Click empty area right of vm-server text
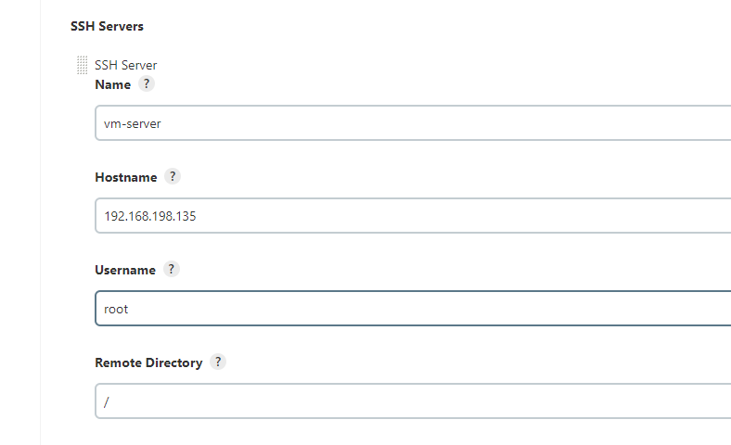 click(442, 123)
